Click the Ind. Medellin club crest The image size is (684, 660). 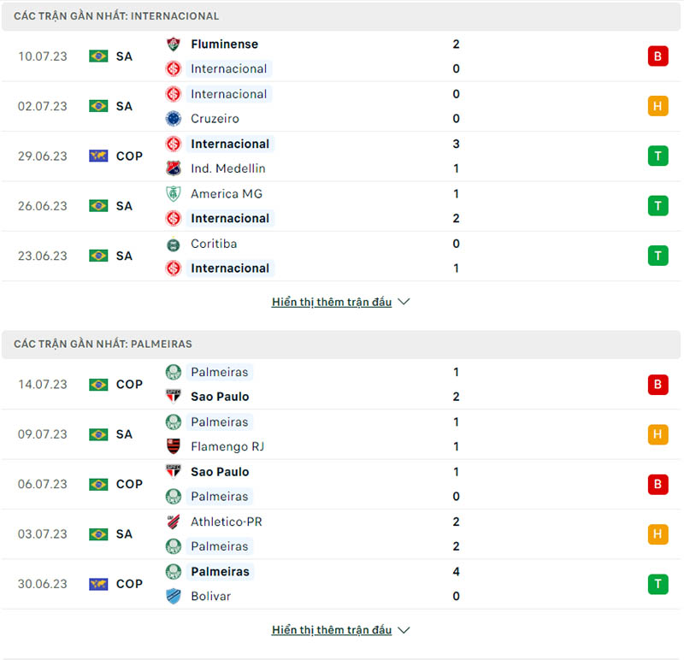(174, 168)
